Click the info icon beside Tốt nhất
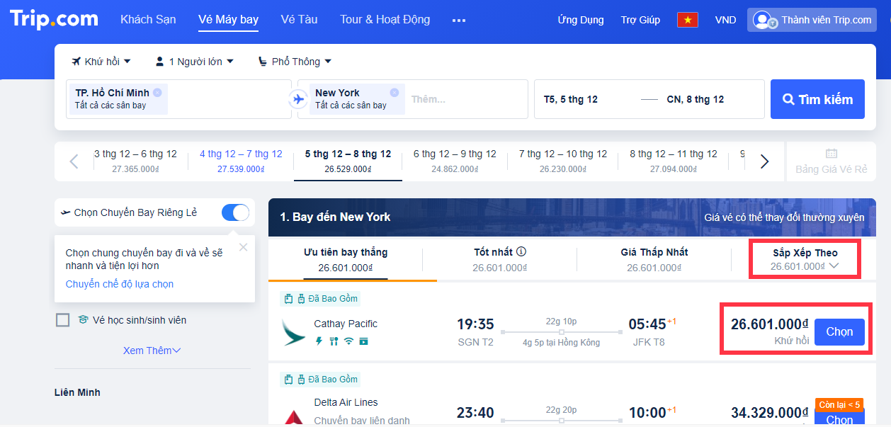 click(x=521, y=251)
